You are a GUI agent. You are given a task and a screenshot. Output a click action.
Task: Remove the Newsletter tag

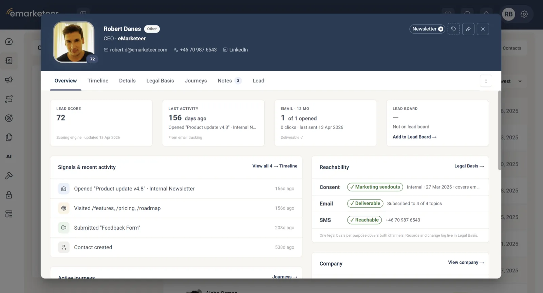(x=441, y=29)
